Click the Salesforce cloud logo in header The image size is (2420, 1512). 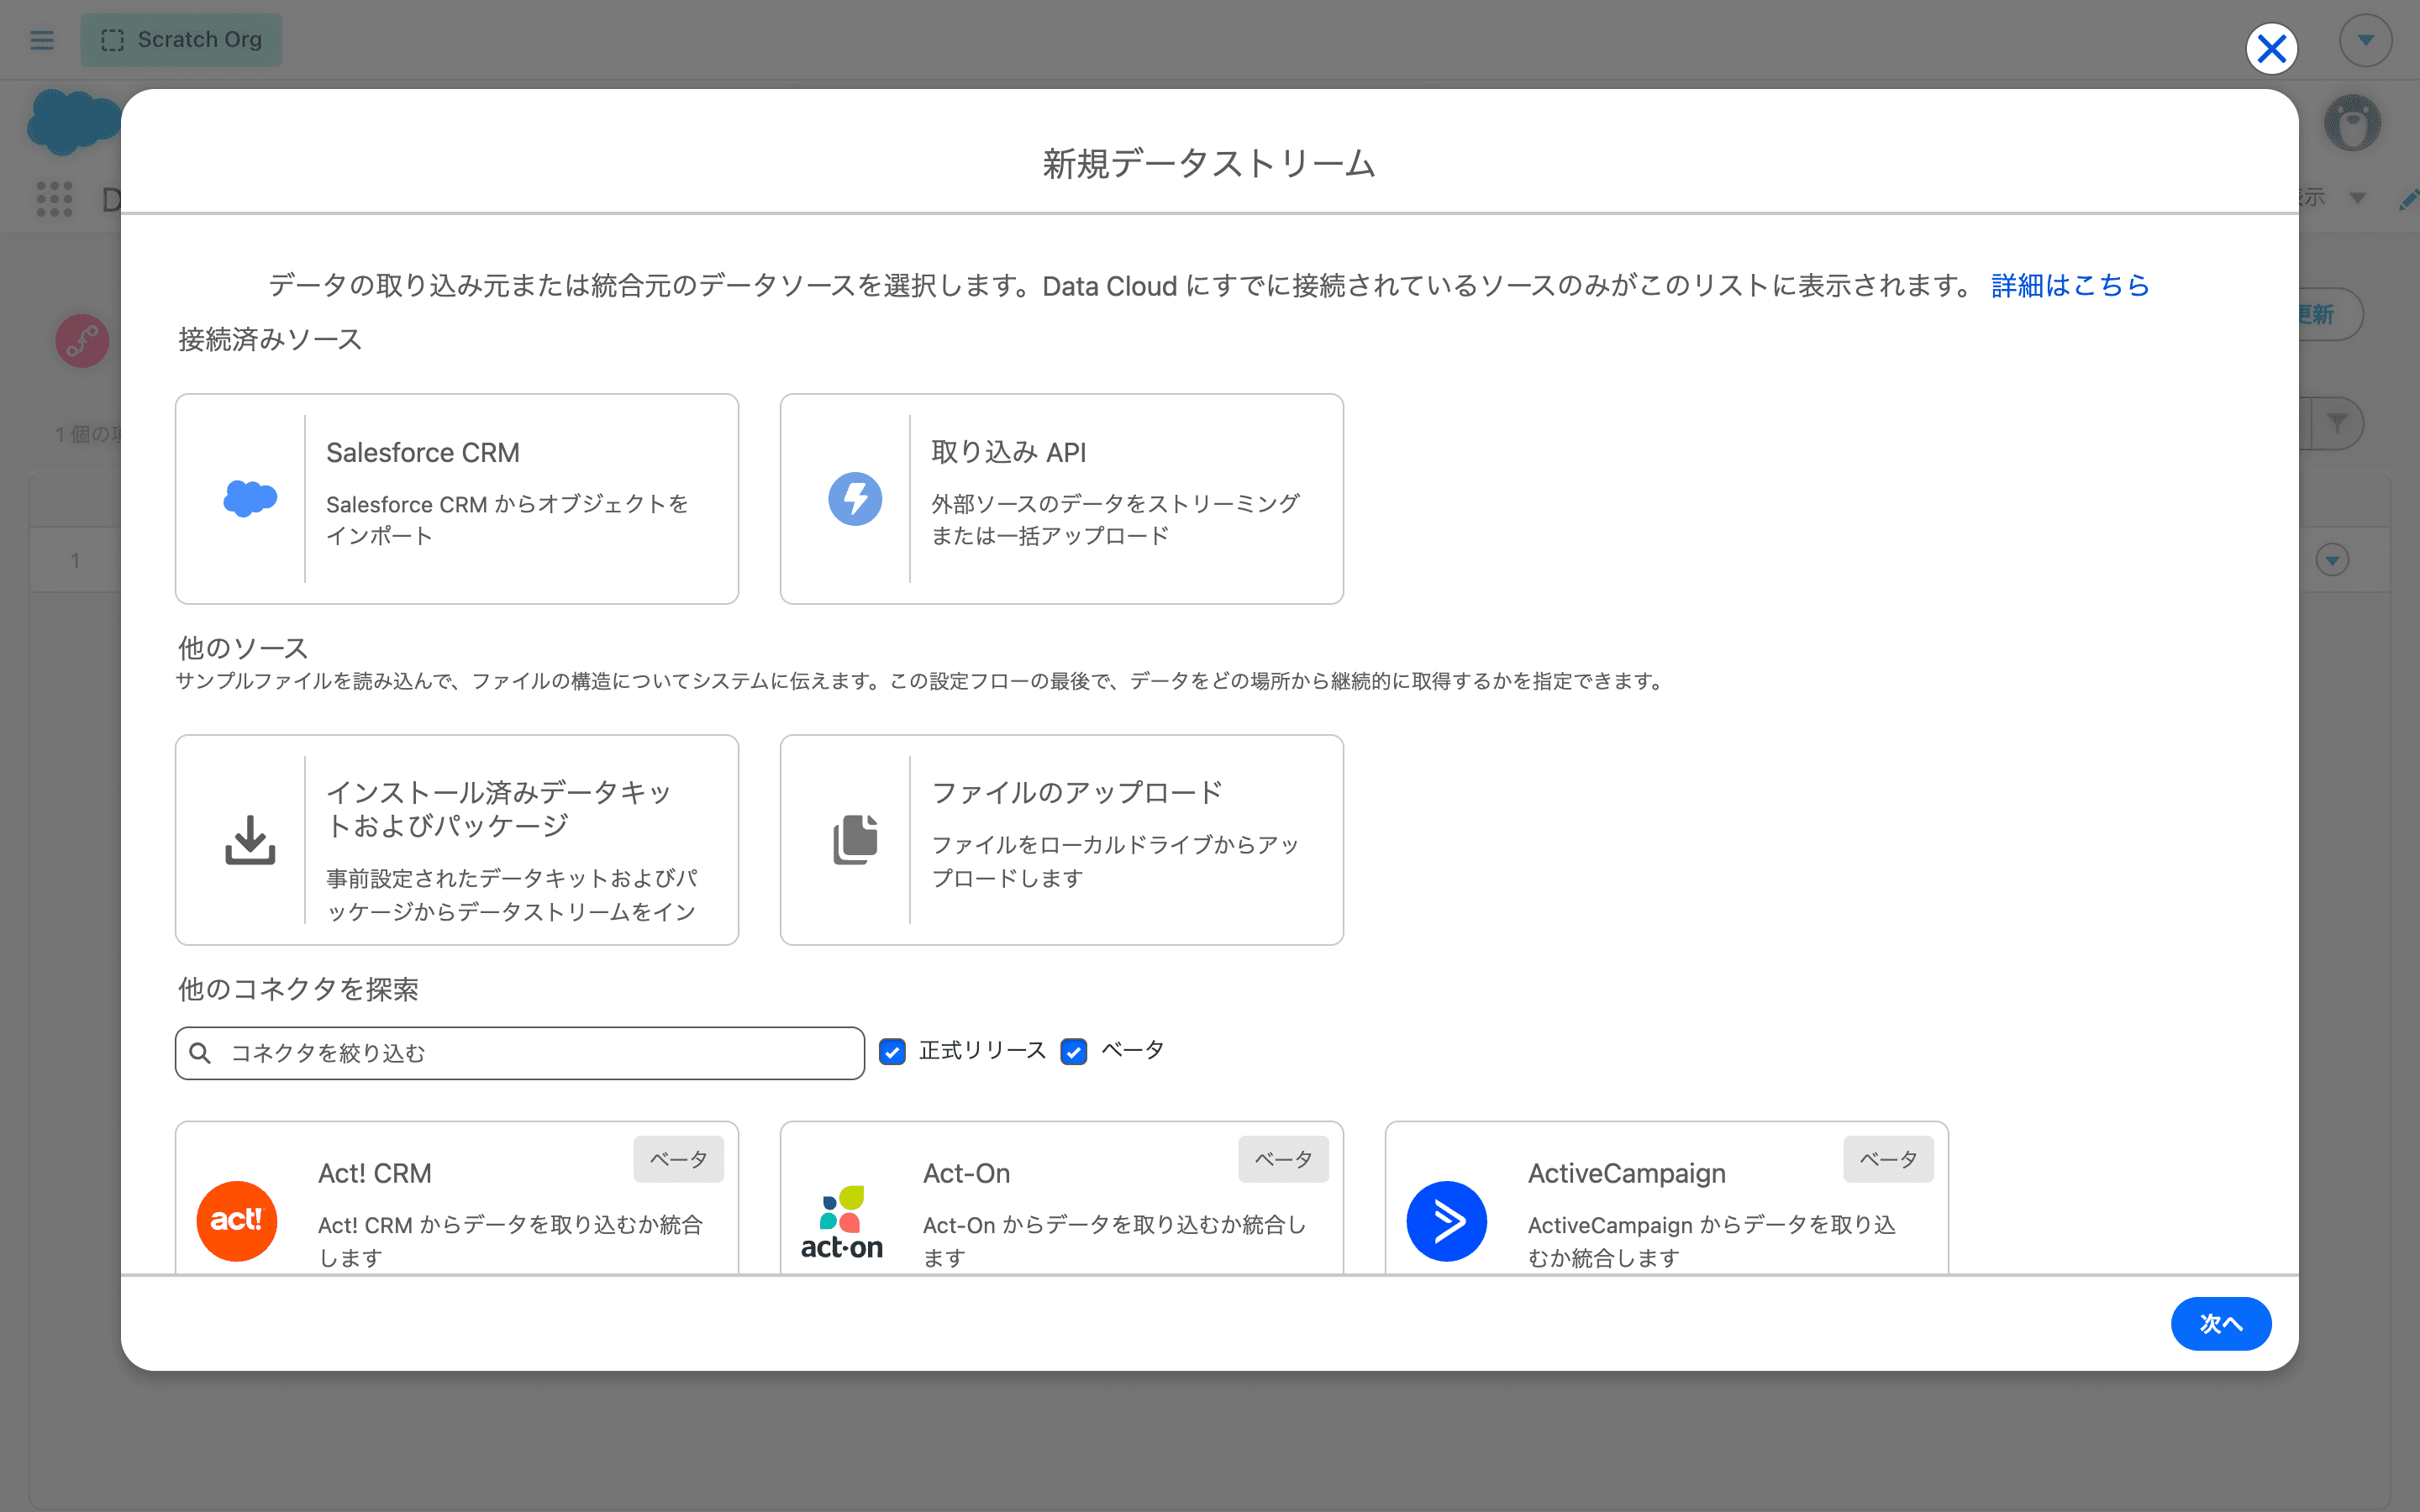[72, 122]
